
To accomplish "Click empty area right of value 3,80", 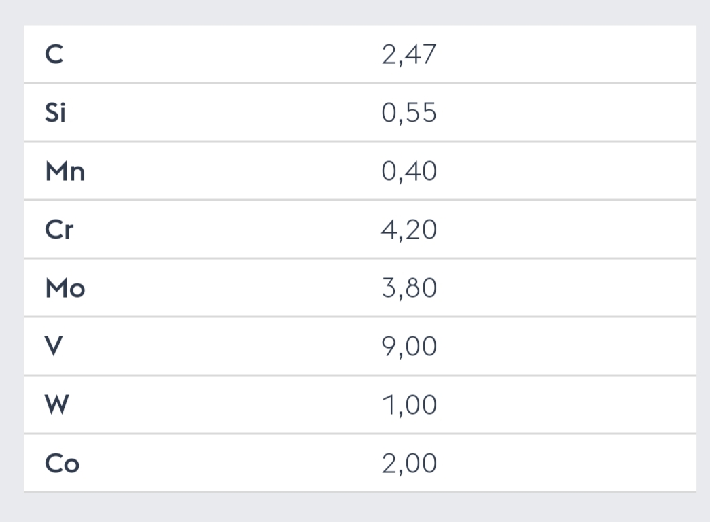I will click(x=566, y=288).
